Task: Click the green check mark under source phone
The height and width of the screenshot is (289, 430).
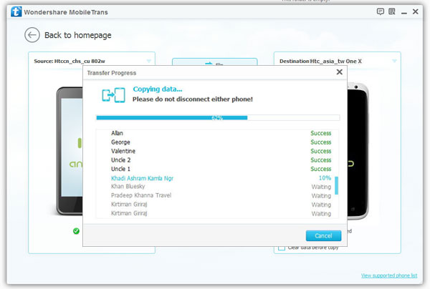Action: coord(76,231)
